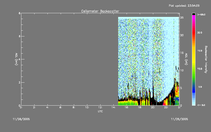Click the start date 11/28/2005
Screen dimensions: 211x132
point(21,119)
